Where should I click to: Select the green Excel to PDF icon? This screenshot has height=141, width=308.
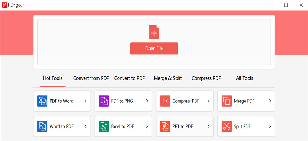[x=104, y=126]
